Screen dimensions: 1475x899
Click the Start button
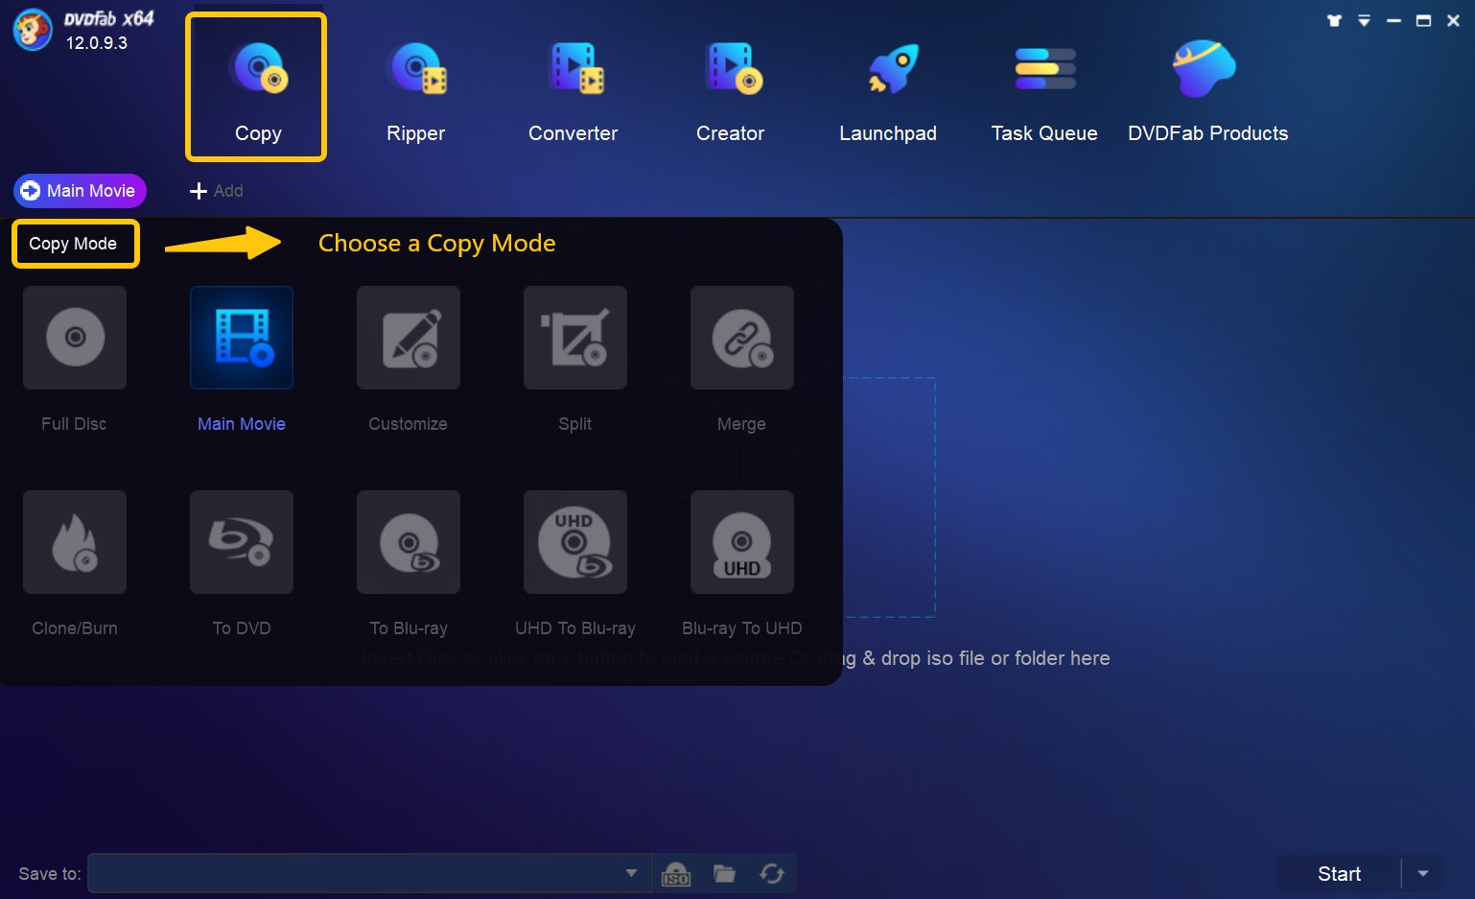click(x=1339, y=873)
